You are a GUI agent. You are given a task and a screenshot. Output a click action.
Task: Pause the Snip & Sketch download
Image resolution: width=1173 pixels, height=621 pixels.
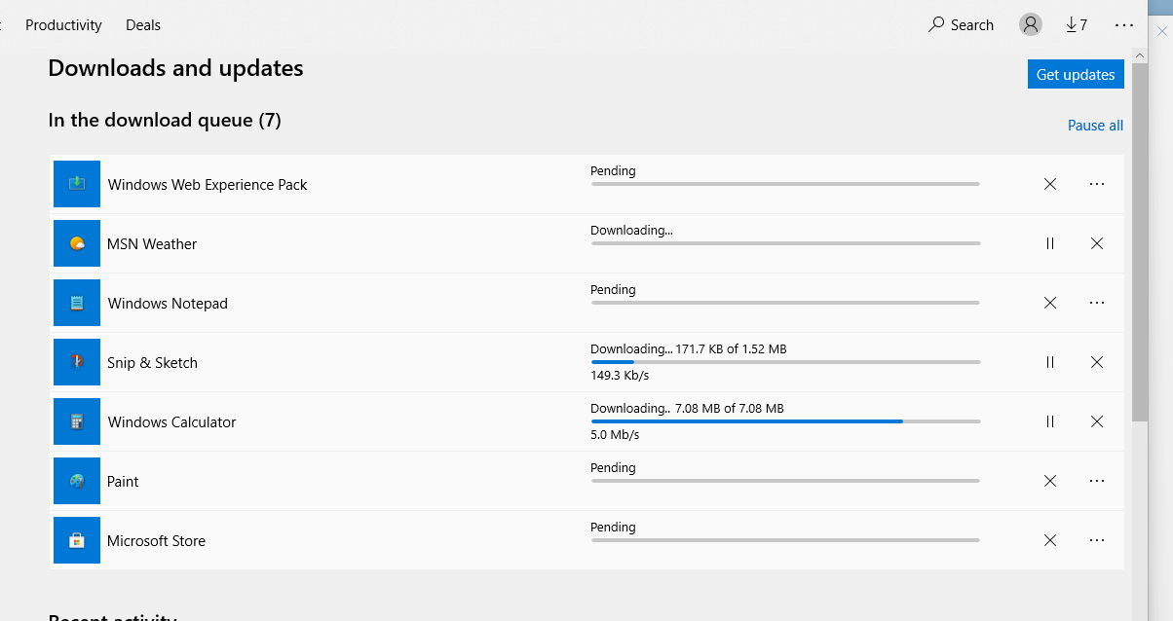1050,362
